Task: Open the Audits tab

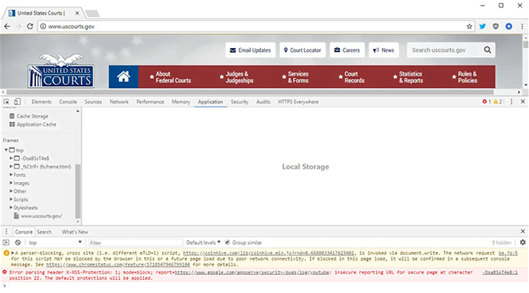Action: pyautogui.click(x=263, y=102)
